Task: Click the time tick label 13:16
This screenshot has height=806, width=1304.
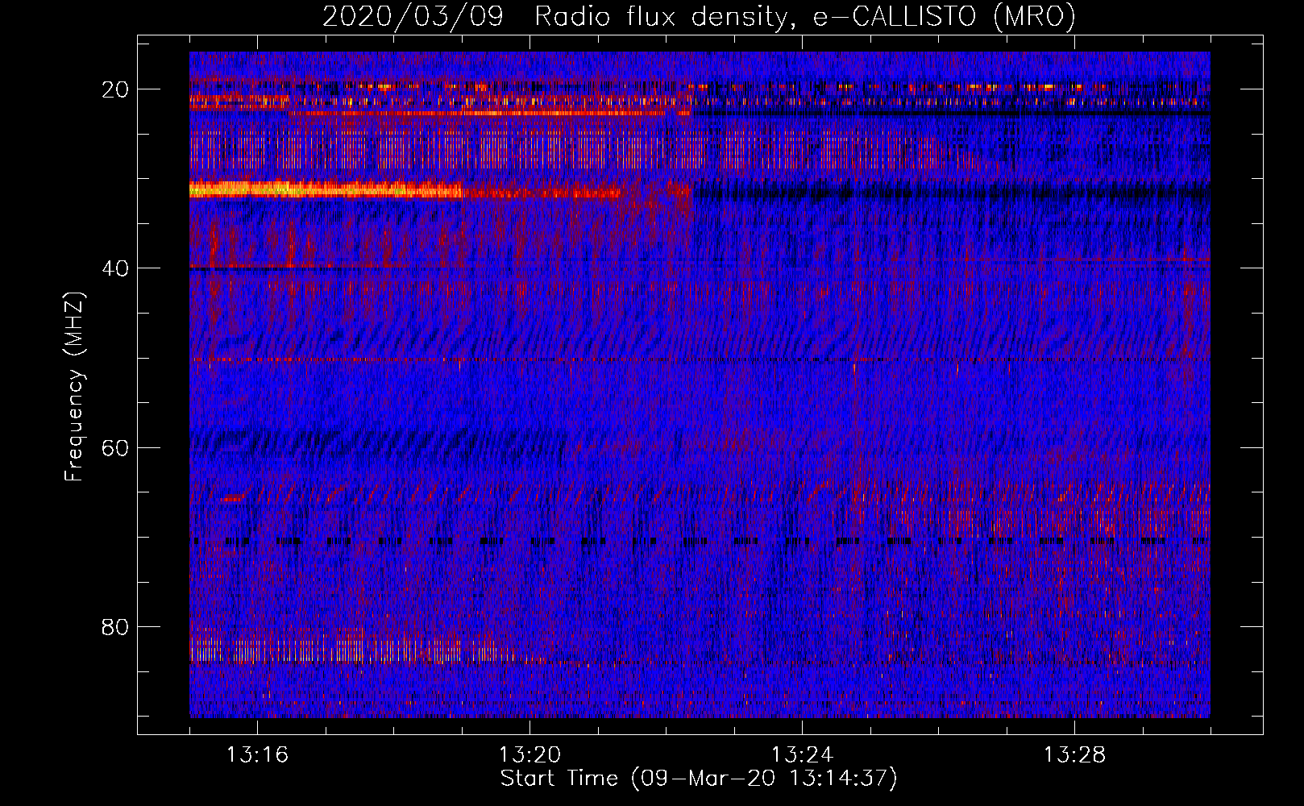Action: 257,755
